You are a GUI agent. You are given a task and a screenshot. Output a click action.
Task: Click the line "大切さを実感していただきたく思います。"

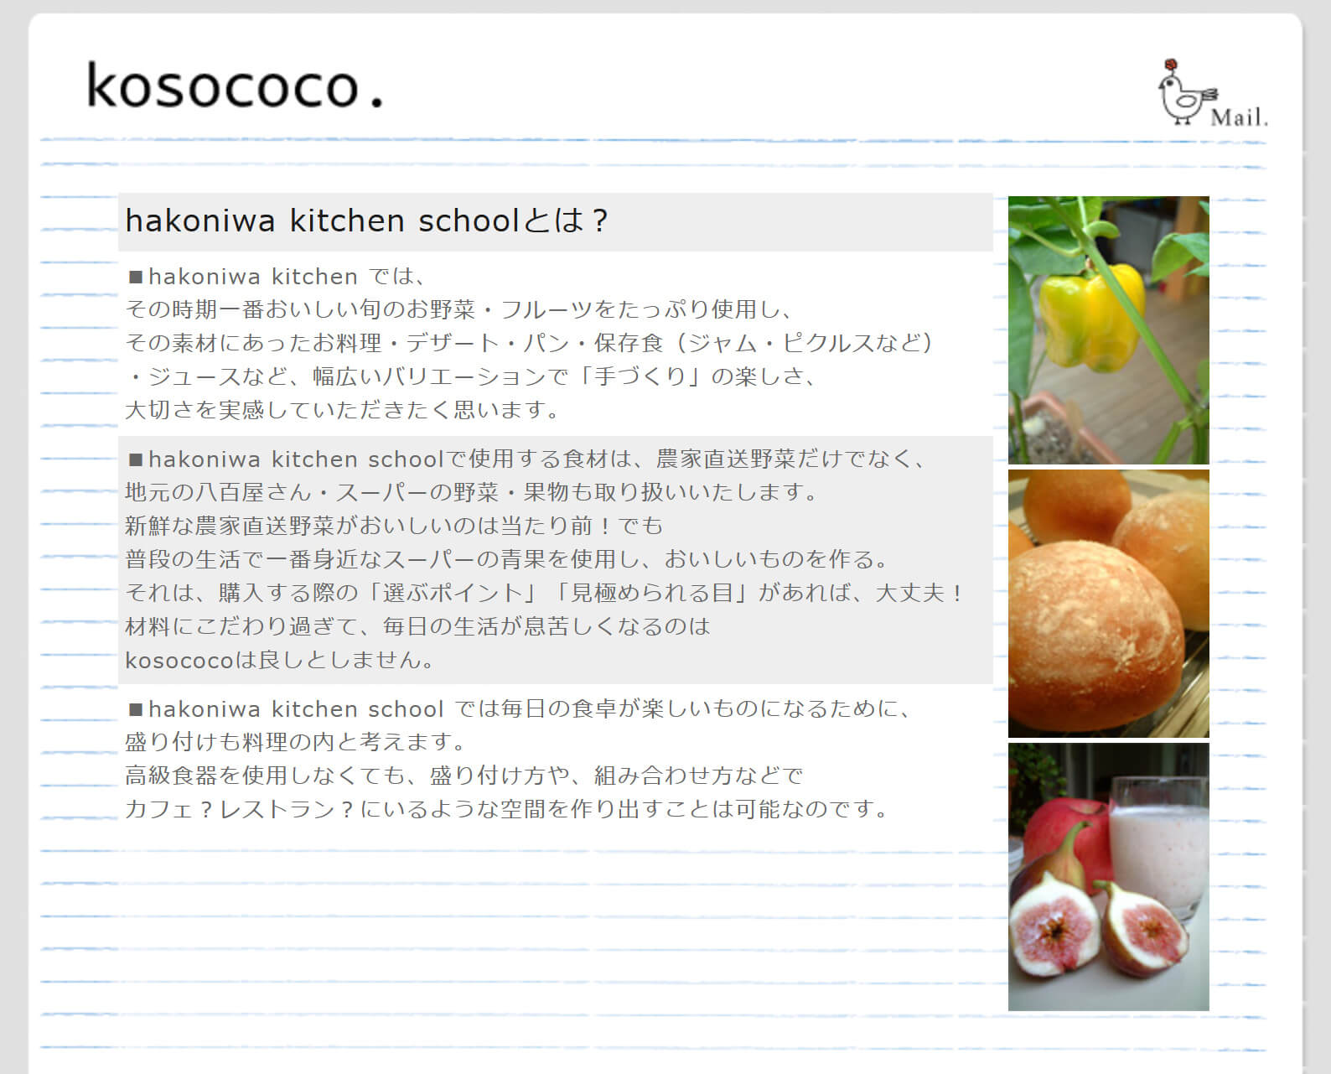(x=342, y=410)
